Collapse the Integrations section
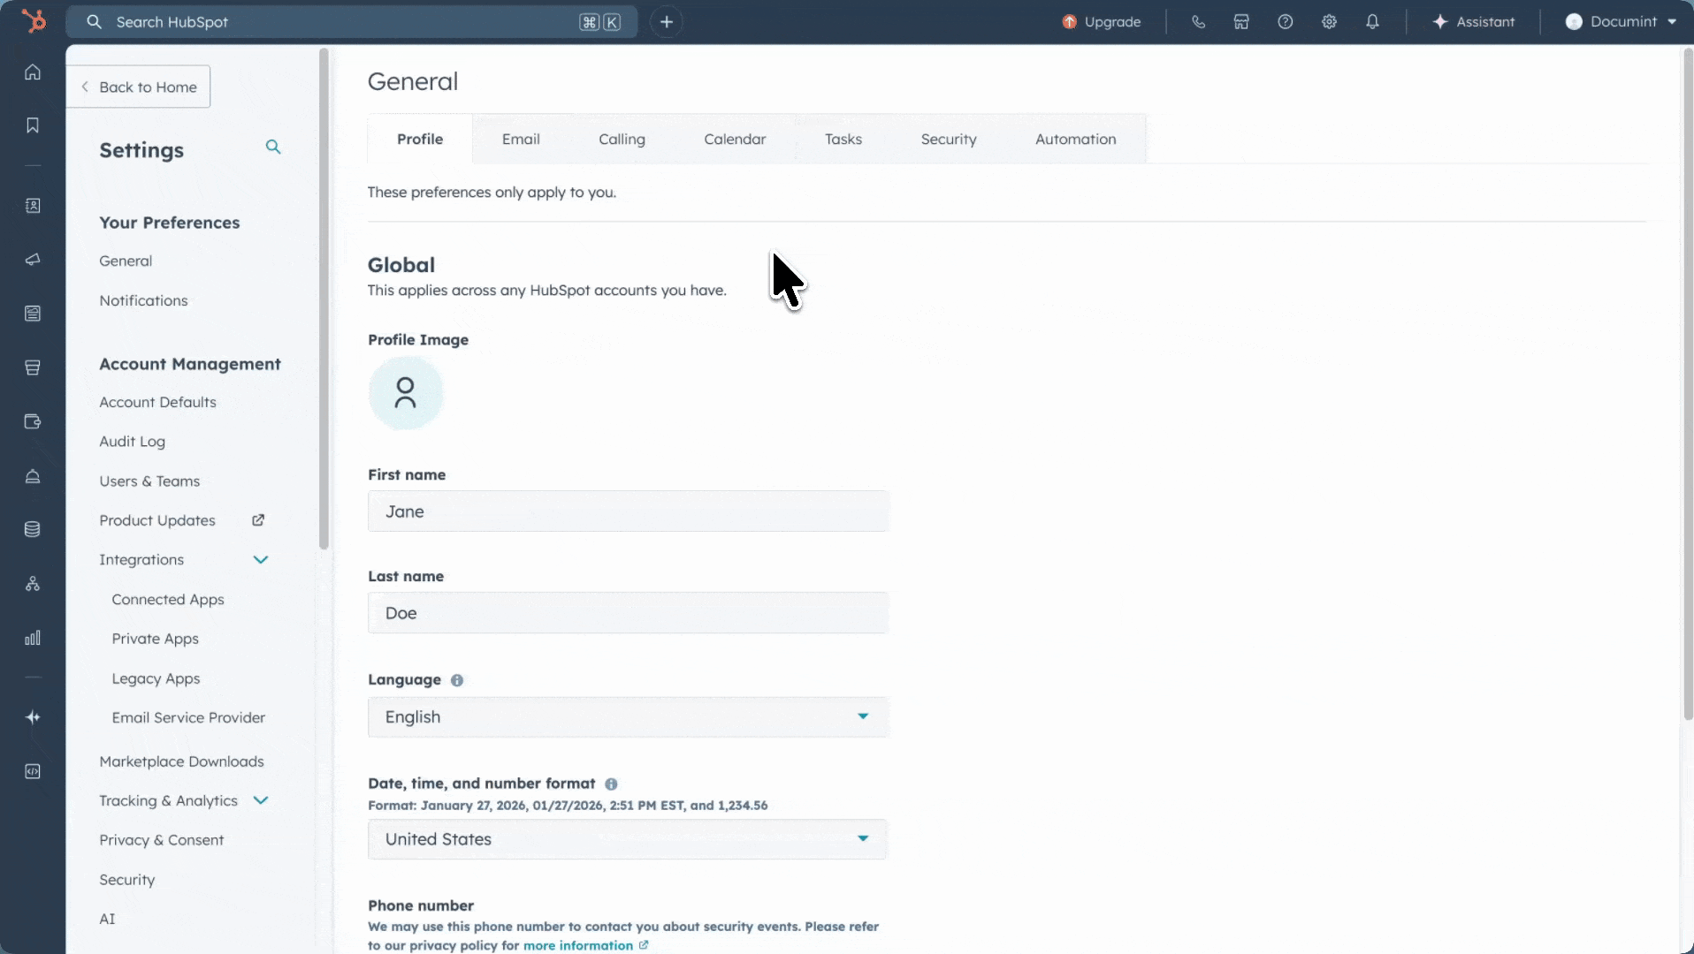Image resolution: width=1694 pixels, height=954 pixels. 260,560
